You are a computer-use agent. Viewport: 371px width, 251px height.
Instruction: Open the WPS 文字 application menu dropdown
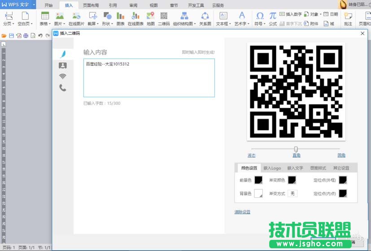pyautogui.click(x=34, y=4)
